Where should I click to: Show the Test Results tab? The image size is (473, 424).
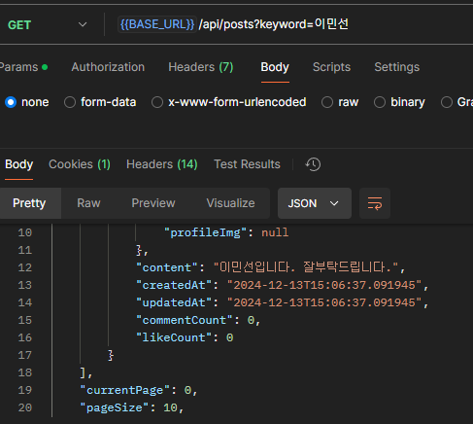pos(247,164)
